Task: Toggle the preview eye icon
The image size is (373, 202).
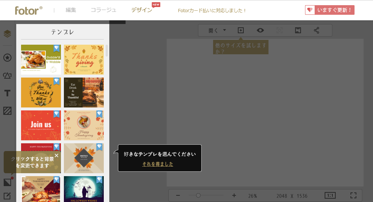Action: 260,30
